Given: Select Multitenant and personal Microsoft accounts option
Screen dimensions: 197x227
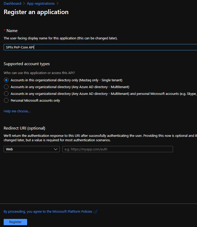Looking at the screenshot, I should 6,94.
